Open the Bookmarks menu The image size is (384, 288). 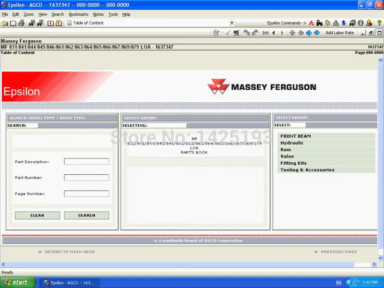(x=78, y=14)
